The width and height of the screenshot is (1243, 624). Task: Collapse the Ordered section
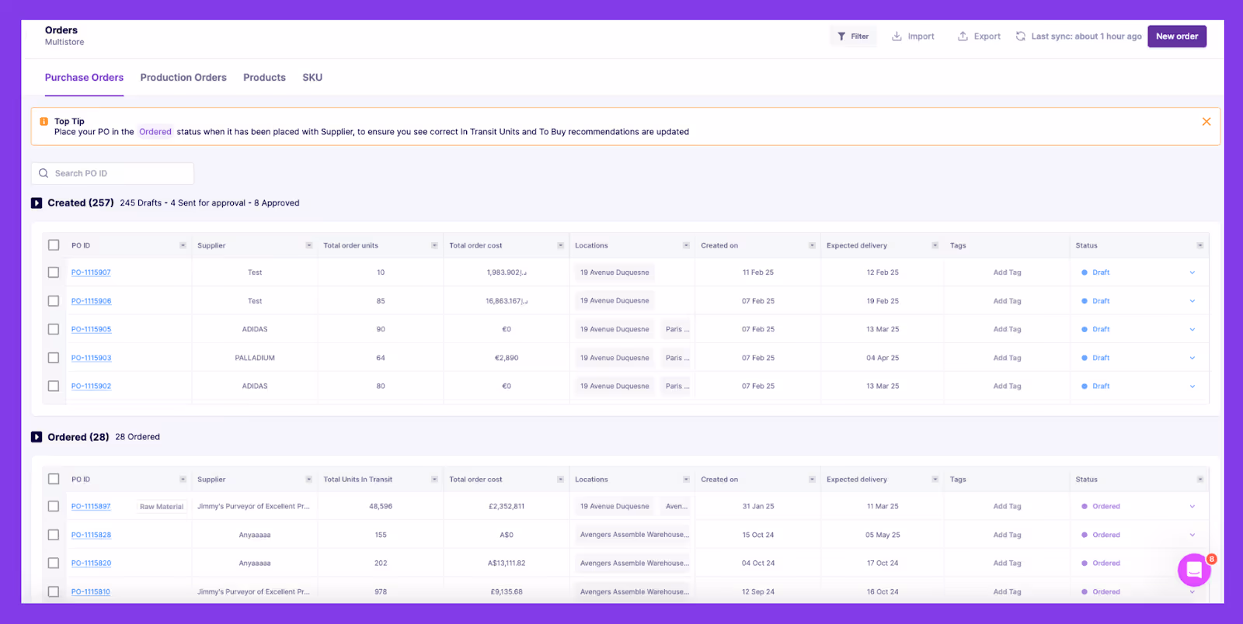(x=37, y=437)
